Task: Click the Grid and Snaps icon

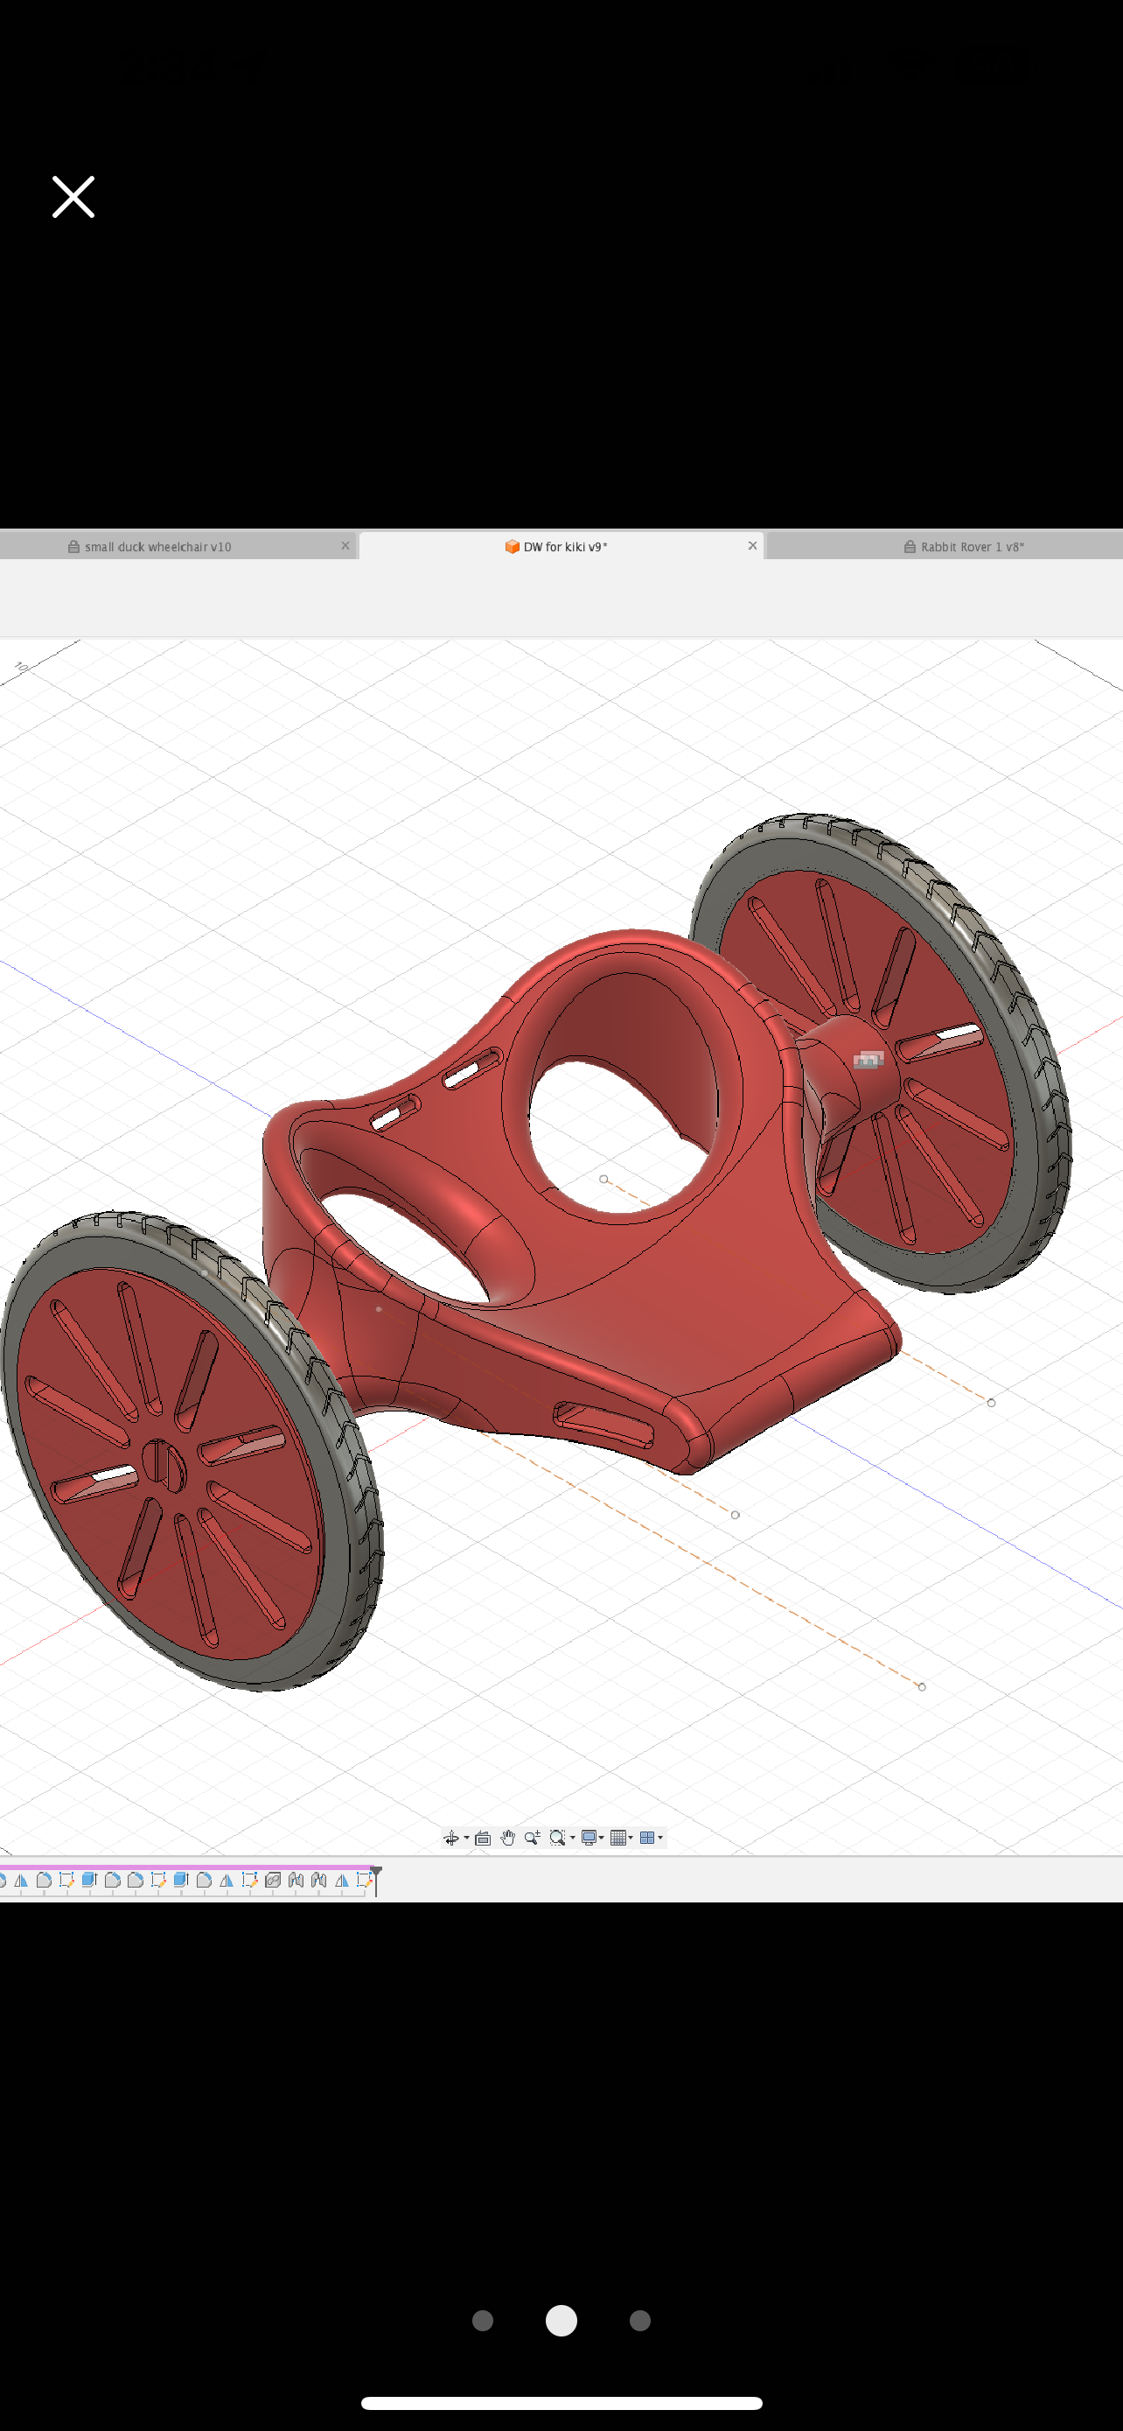Action: 617,1838
